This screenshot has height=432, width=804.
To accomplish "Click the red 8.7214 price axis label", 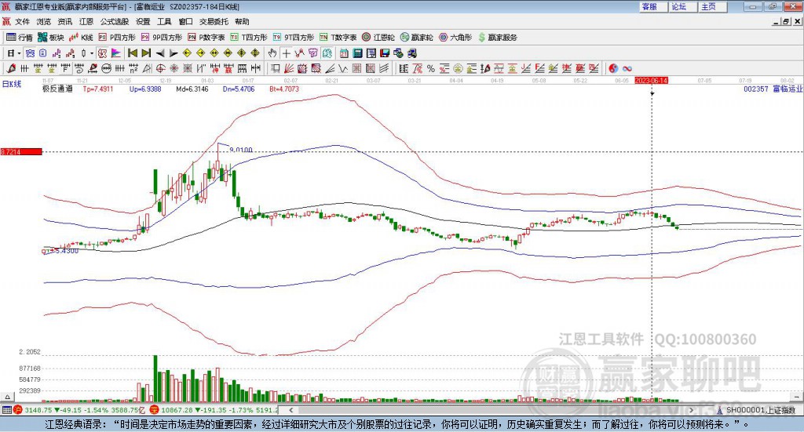I will 21,152.
